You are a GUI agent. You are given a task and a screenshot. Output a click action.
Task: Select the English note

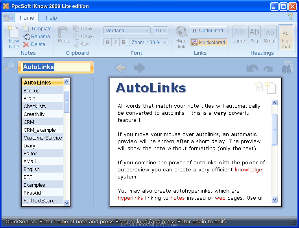pyautogui.click(x=43, y=169)
